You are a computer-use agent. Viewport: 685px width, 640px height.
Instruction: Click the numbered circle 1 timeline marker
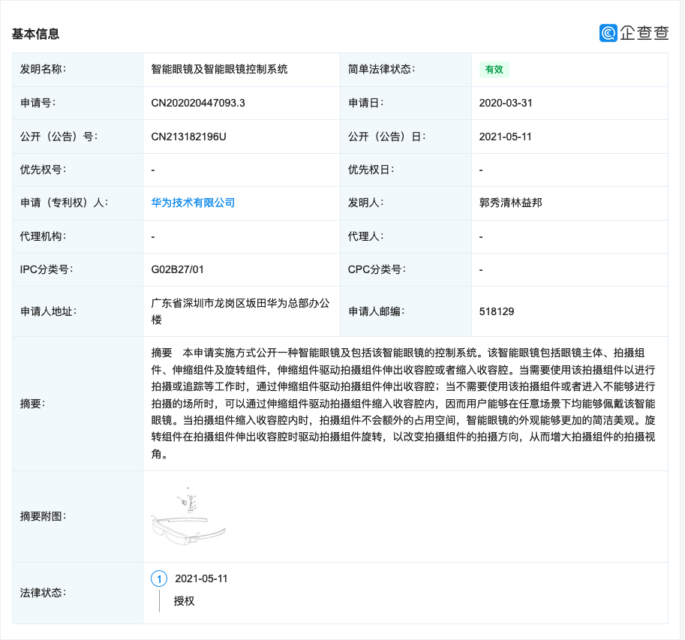(159, 578)
